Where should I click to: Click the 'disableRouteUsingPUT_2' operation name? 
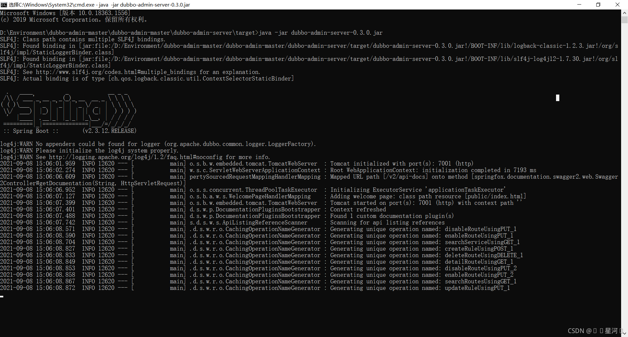tap(480, 268)
